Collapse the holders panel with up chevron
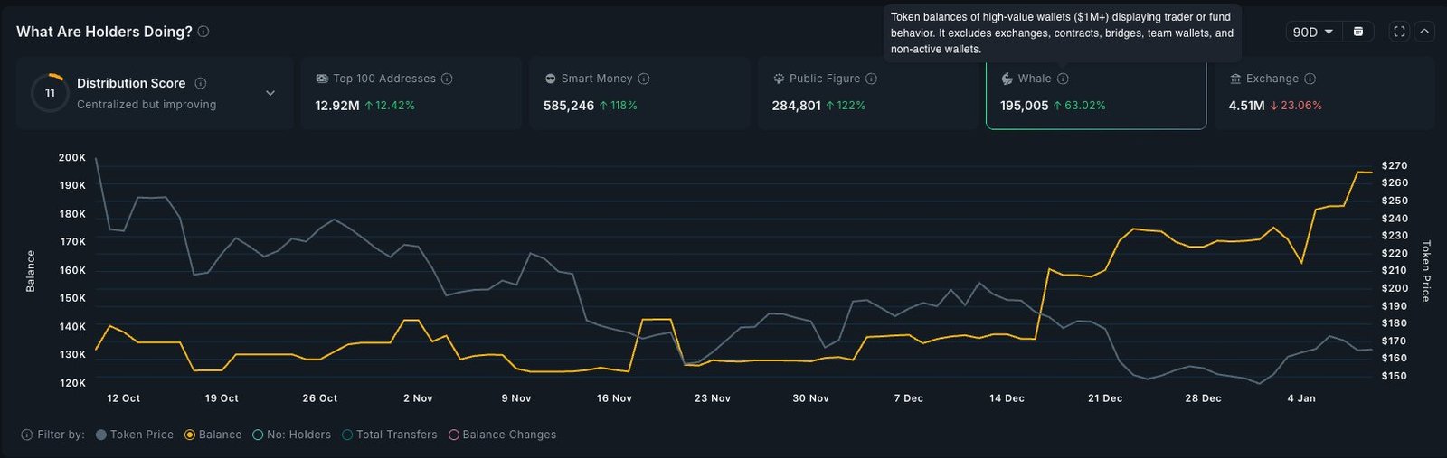 pos(1424,32)
